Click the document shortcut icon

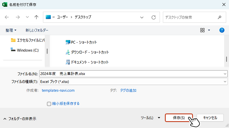(68, 62)
